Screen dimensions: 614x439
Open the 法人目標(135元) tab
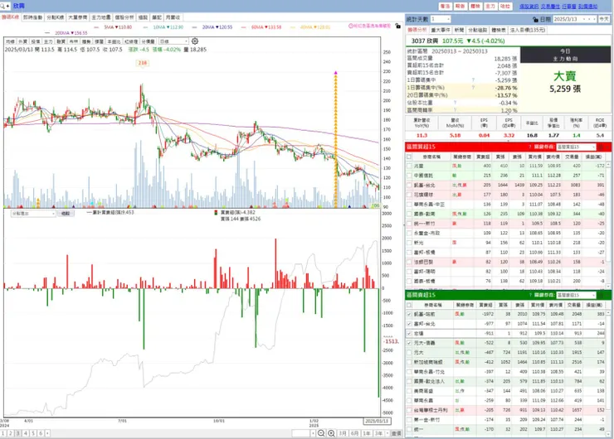coord(528,30)
